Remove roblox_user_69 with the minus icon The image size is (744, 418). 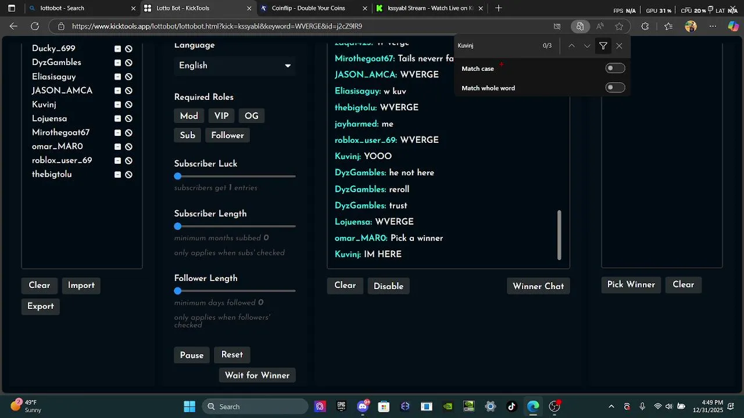point(117,161)
